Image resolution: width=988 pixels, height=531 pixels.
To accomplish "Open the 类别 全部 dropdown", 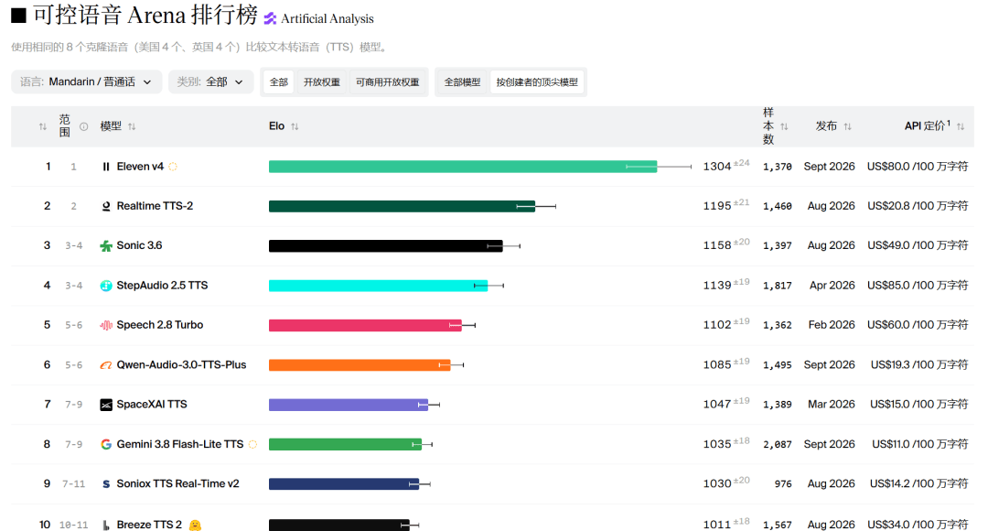I will 210,82.
